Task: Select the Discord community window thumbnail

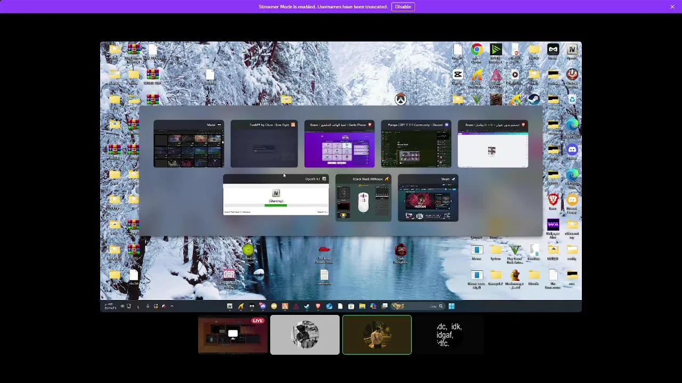Action: [x=416, y=144]
